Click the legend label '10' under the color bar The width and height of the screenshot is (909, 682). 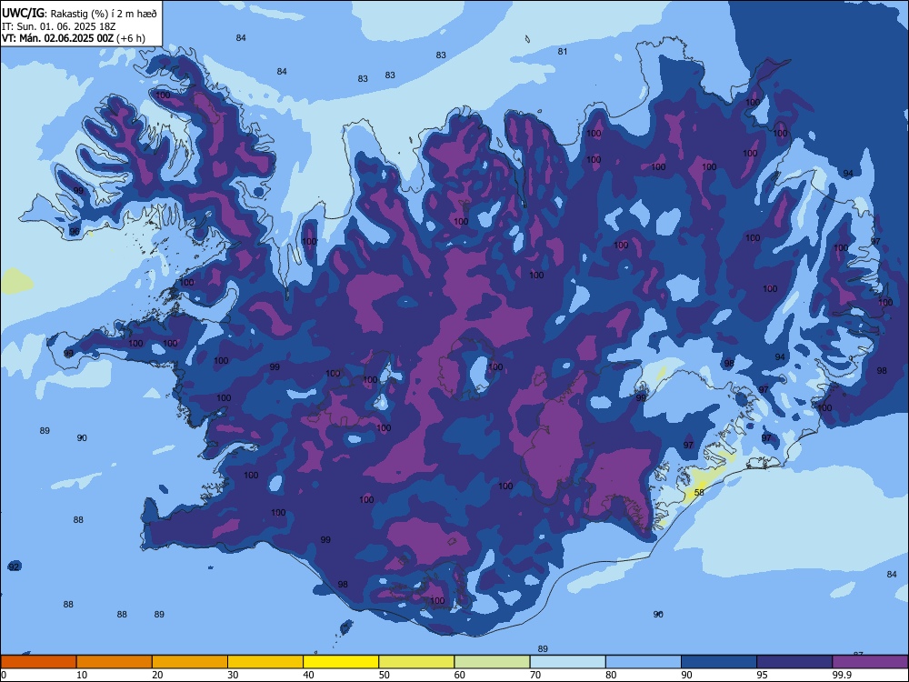pos(82,675)
